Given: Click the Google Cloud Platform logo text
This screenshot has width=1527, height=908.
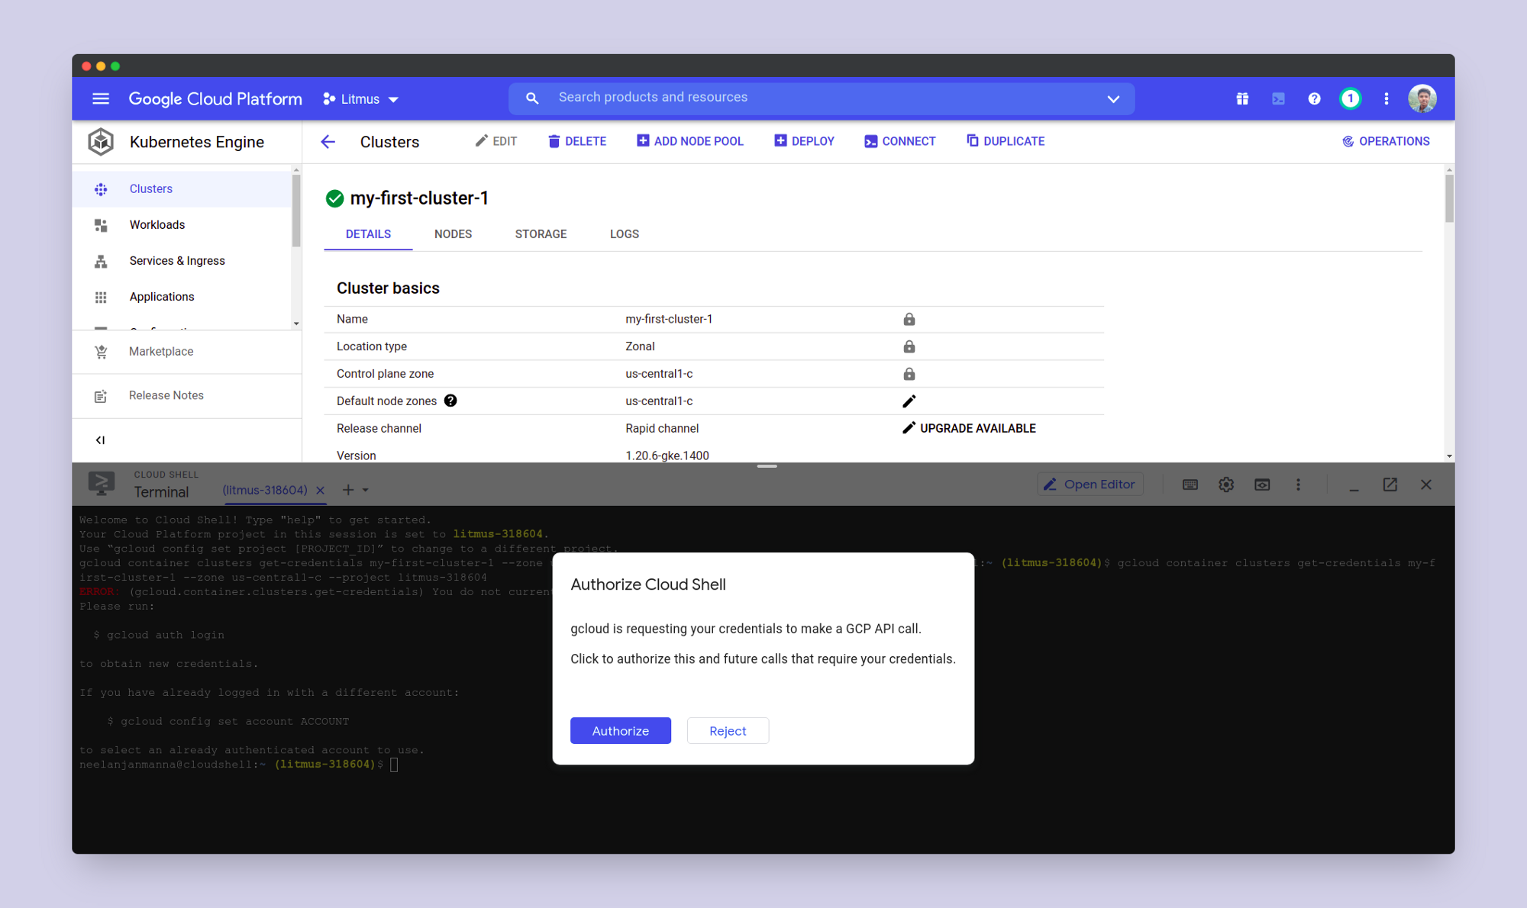Looking at the screenshot, I should tap(215, 98).
